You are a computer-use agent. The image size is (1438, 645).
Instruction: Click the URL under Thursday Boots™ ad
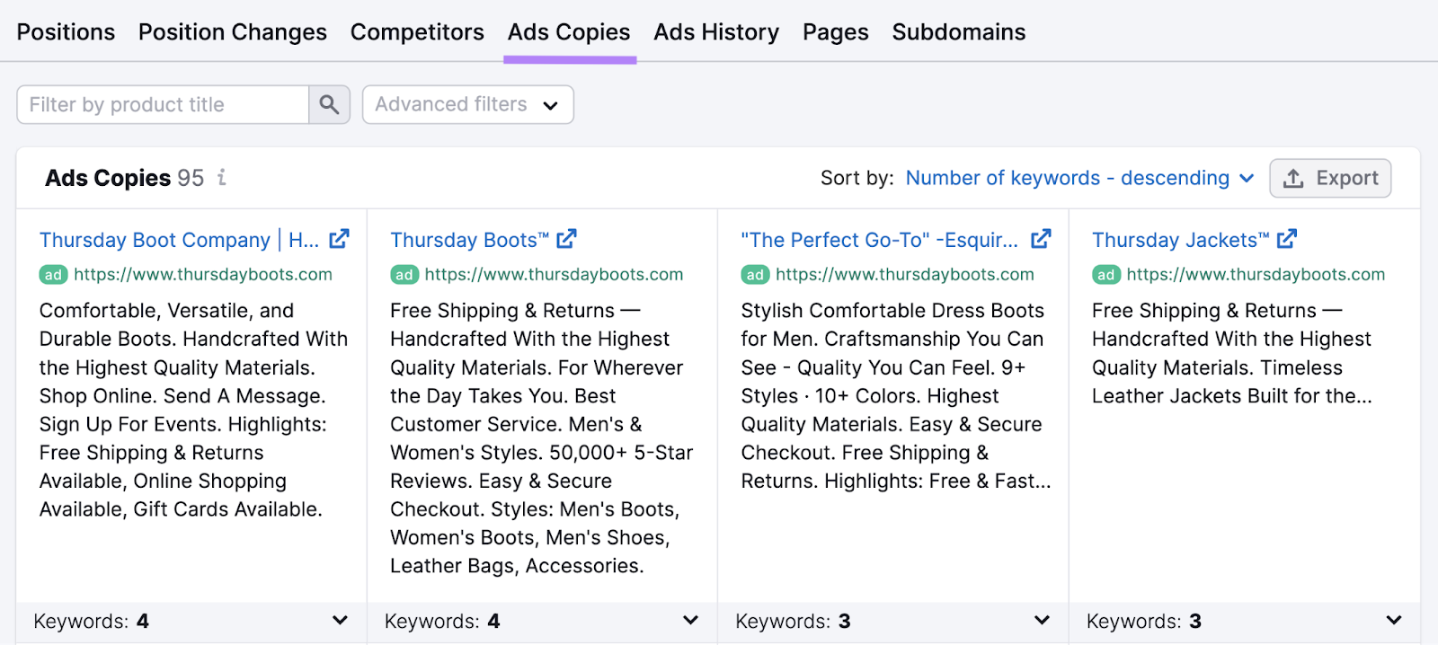coord(554,275)
